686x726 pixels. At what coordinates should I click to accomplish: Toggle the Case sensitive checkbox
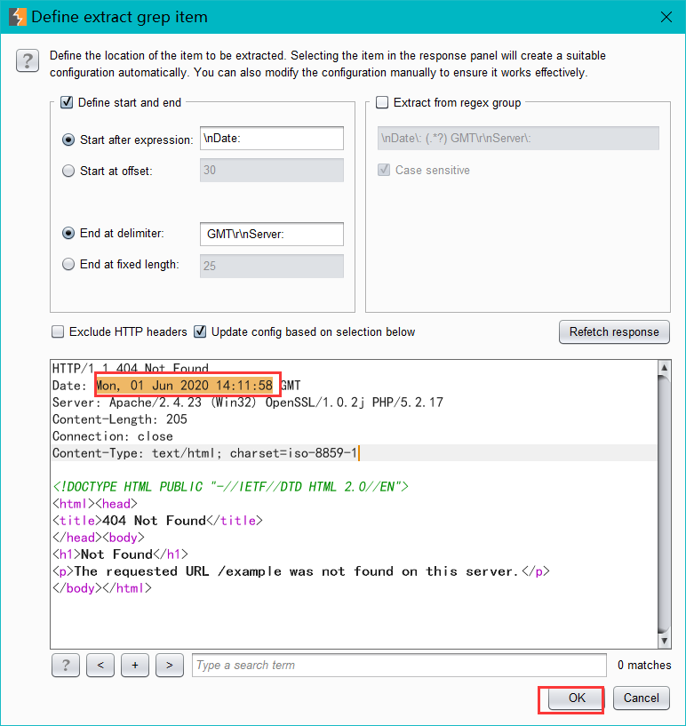click(x=384, y=170)
